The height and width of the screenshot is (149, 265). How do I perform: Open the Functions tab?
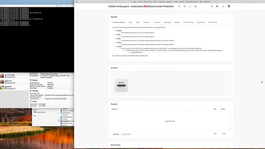pyautogui.click(x=157, y=22)
